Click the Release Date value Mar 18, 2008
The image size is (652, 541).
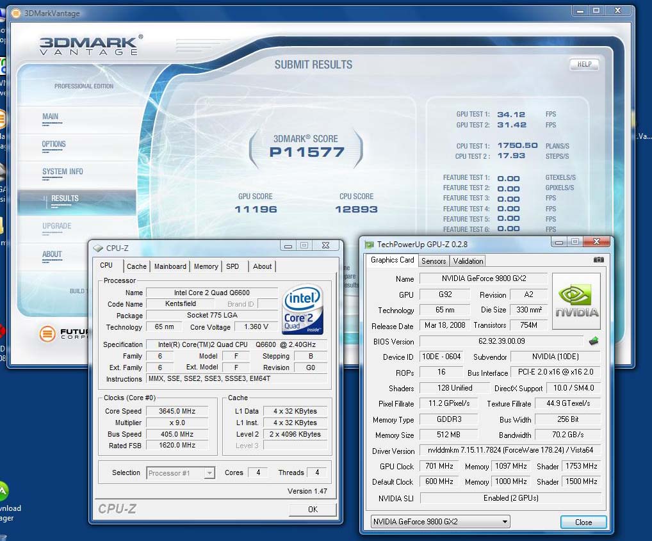click(444, 325)
